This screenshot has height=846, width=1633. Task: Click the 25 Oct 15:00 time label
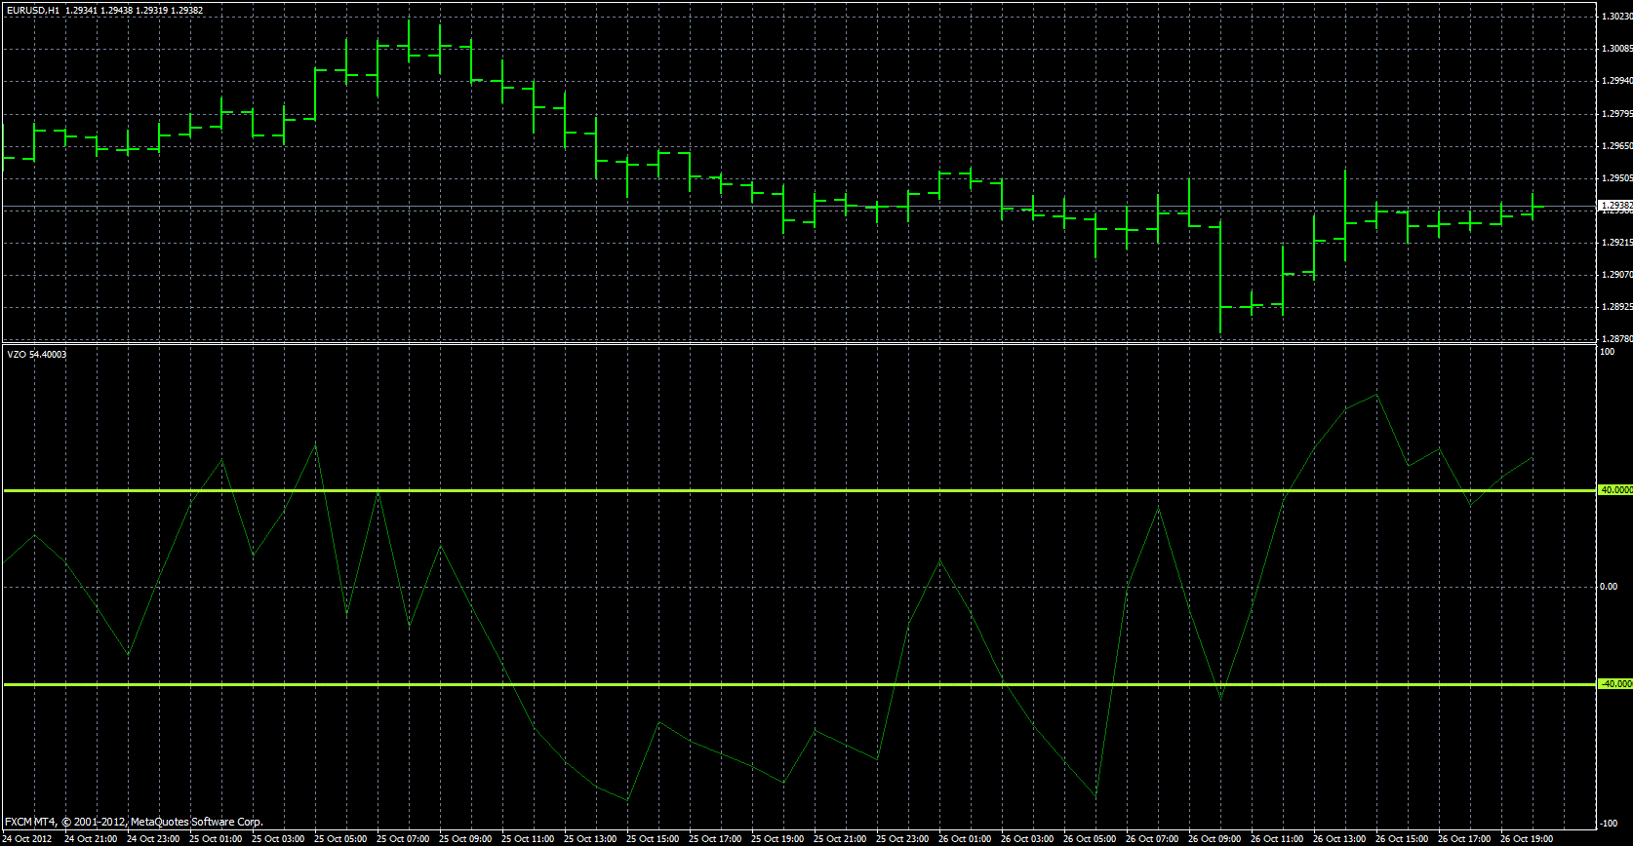click(653, 839)
